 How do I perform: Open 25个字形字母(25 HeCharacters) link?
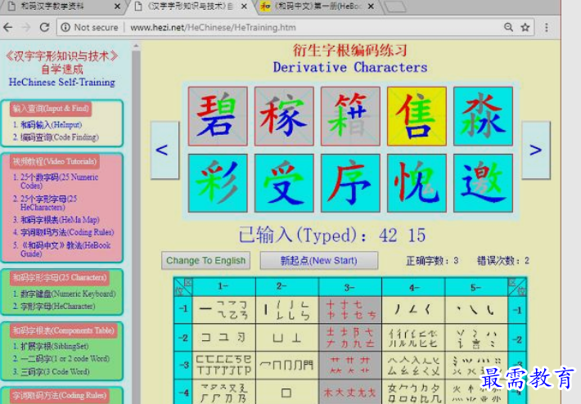tap(48, 203)
